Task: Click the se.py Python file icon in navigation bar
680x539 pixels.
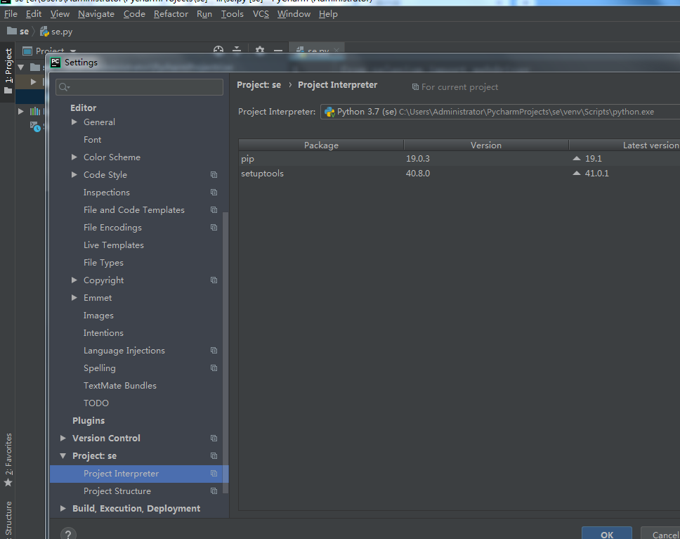Action: 44,32
